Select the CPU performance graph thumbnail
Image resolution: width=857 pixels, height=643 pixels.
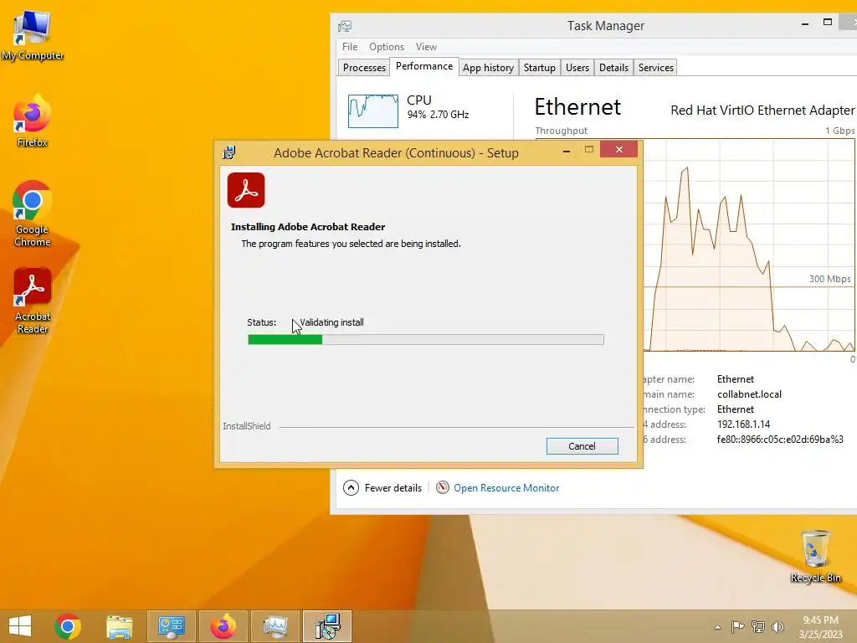(372, 111)
